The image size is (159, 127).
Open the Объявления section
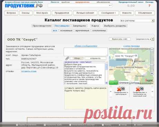pyautogui.click(x=145, y=13)
